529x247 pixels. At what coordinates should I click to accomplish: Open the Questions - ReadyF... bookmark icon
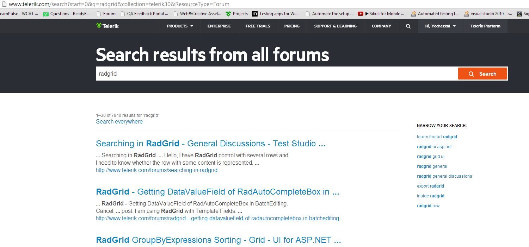click(x=45, y=14)
